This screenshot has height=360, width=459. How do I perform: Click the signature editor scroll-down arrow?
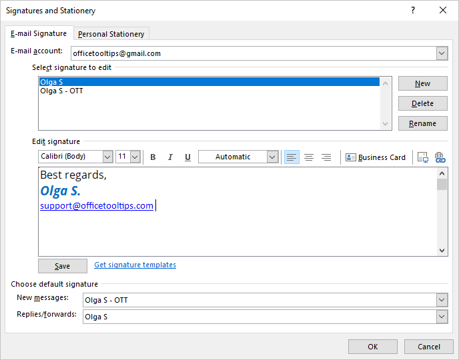coord(442,251)
